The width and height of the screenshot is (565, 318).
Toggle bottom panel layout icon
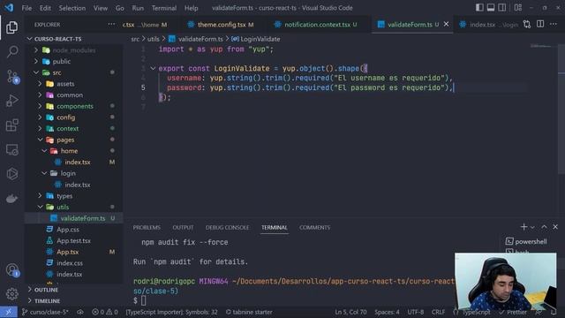[x=491, y=8]
